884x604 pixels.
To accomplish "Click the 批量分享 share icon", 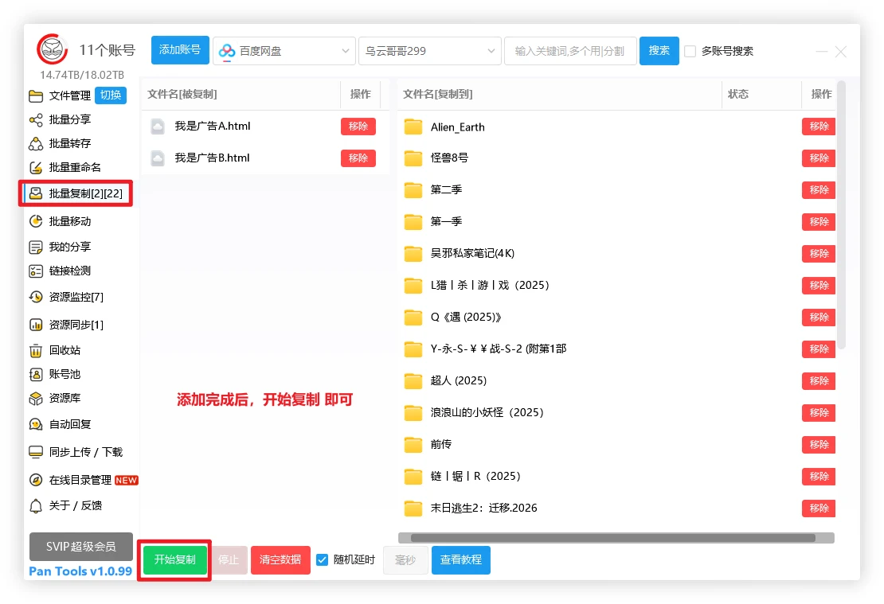I will pos(36,120).
